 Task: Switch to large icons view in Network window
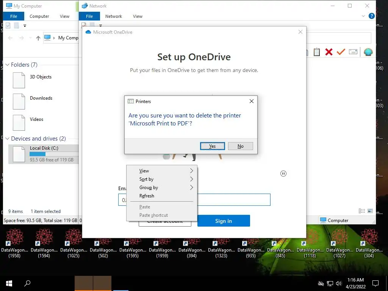370,211
